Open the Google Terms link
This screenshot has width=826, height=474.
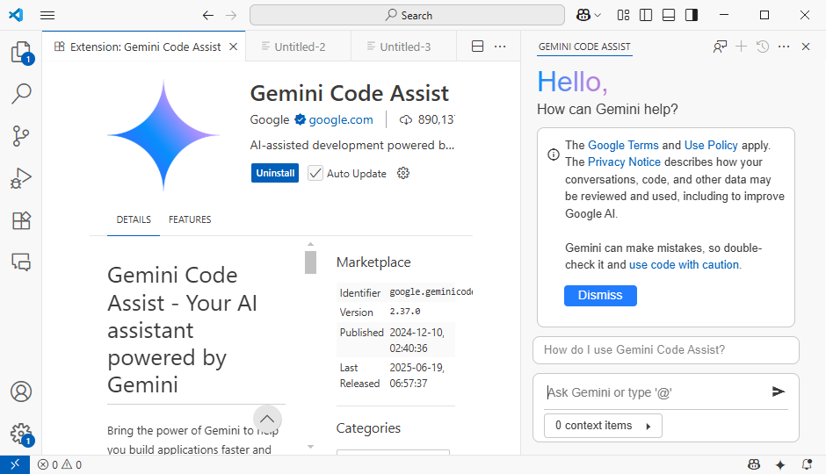coord(623,145)
